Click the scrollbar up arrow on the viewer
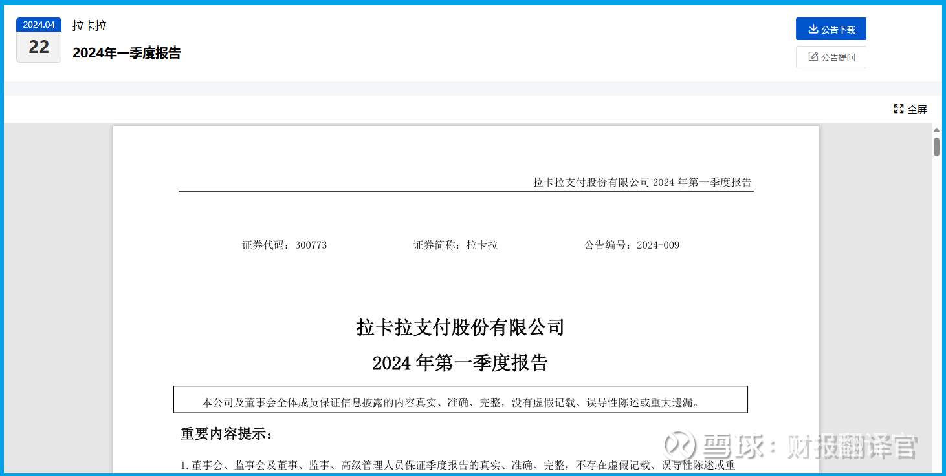 pyautogui.click(x=936, y=129)
